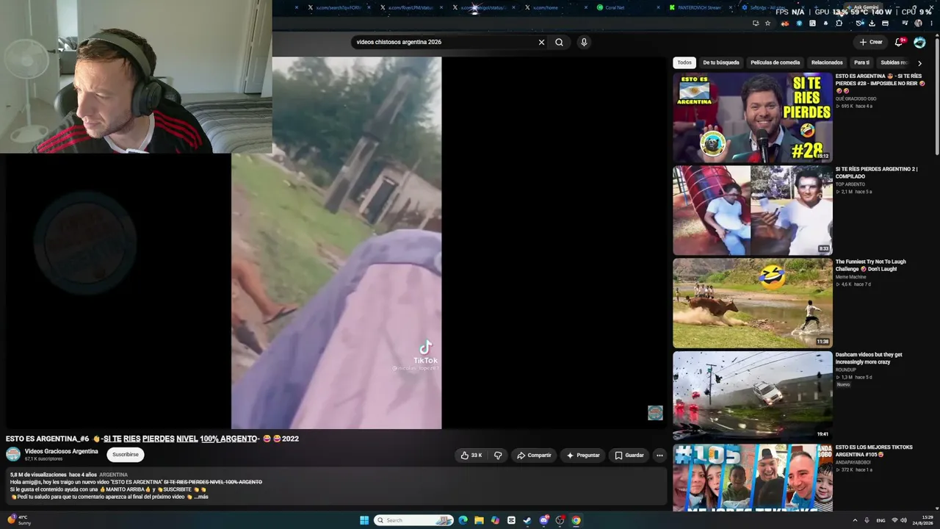Open the weather widget showing Sunny
940x529 pixels.
(x=20, y=520)
